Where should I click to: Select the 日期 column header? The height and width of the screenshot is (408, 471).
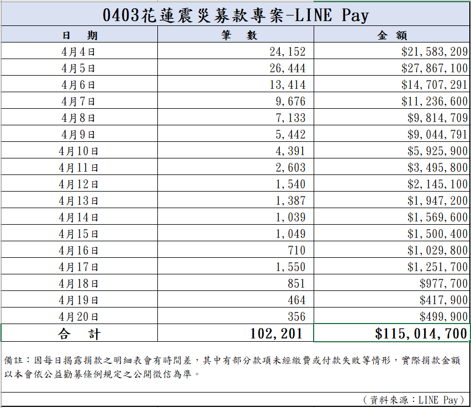point(80,34)
